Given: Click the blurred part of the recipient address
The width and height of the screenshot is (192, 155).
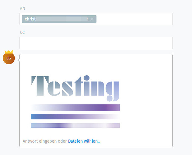Looking at the screenshot, I should [62, 19].
